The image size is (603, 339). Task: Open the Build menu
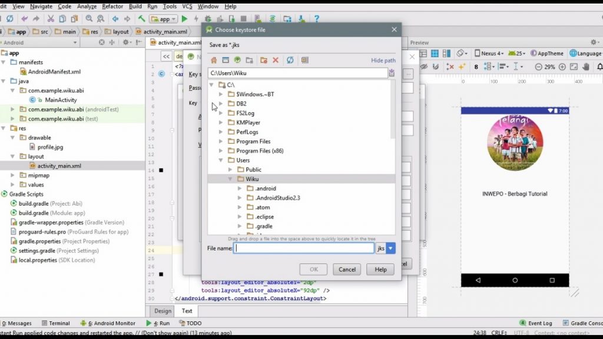(135, 6)
